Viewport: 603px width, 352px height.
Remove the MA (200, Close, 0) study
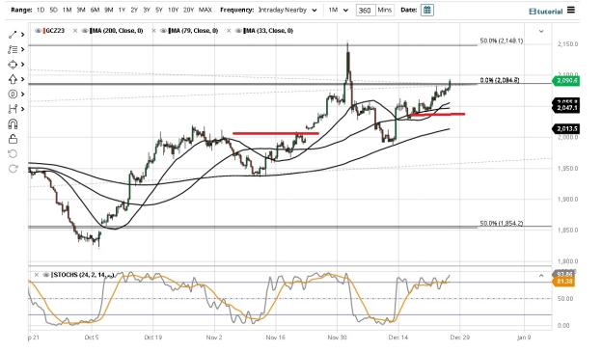tap(75, 31)
